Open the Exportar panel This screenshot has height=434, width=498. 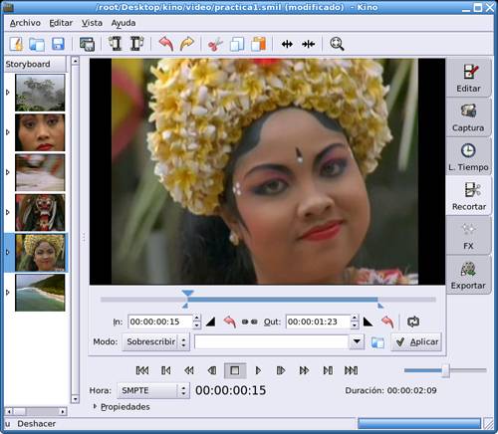tap(468, 275)
